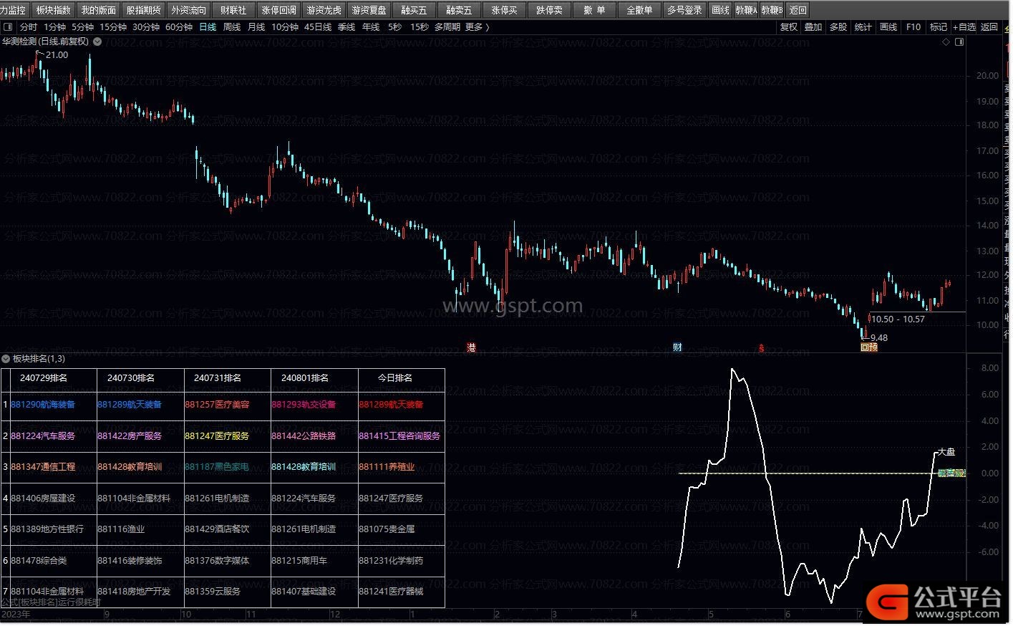Click the 回购 marker below the chart low
The width and height of the screenshot is (1013, 626).
point(868,347)
